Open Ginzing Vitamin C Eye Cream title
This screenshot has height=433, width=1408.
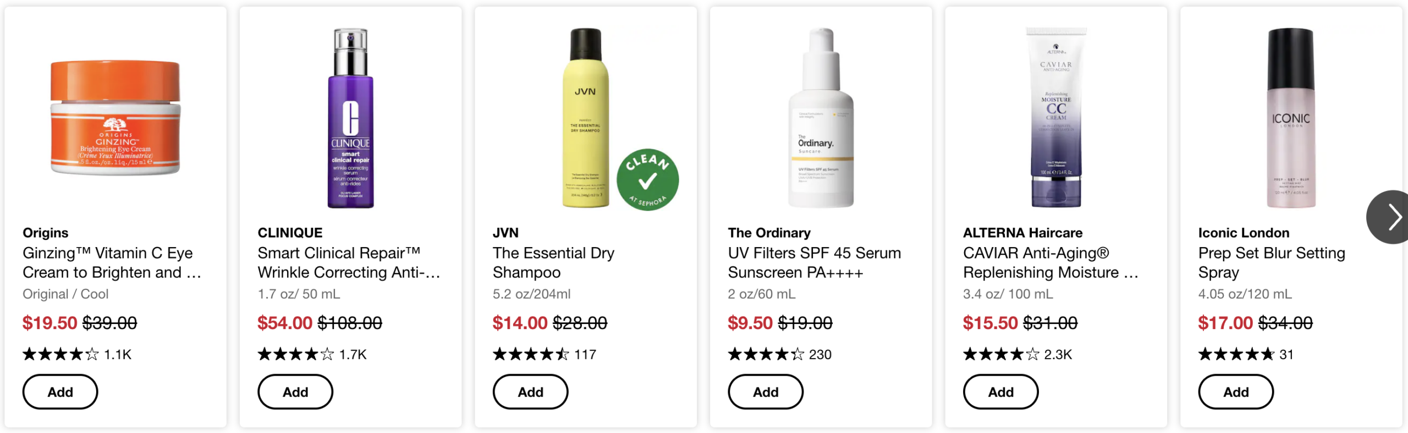click(112, 262)
